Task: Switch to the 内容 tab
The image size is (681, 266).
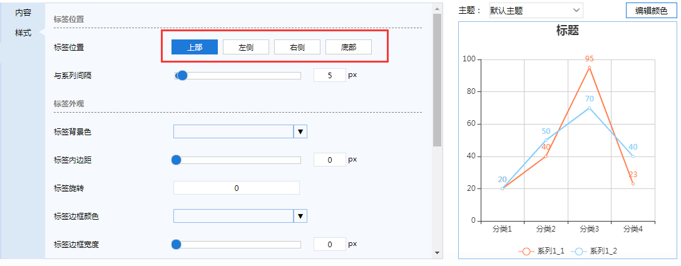Action: pyautogui.click(x=23, y=13)
